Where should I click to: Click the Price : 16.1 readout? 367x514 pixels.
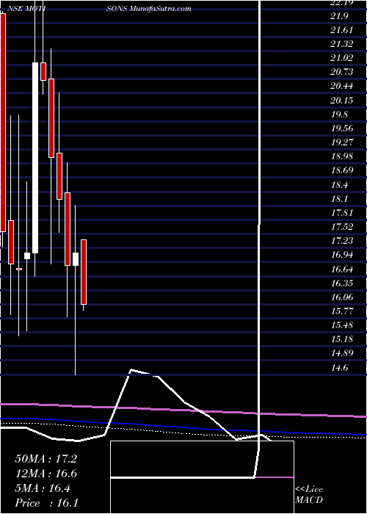(46, 503)
